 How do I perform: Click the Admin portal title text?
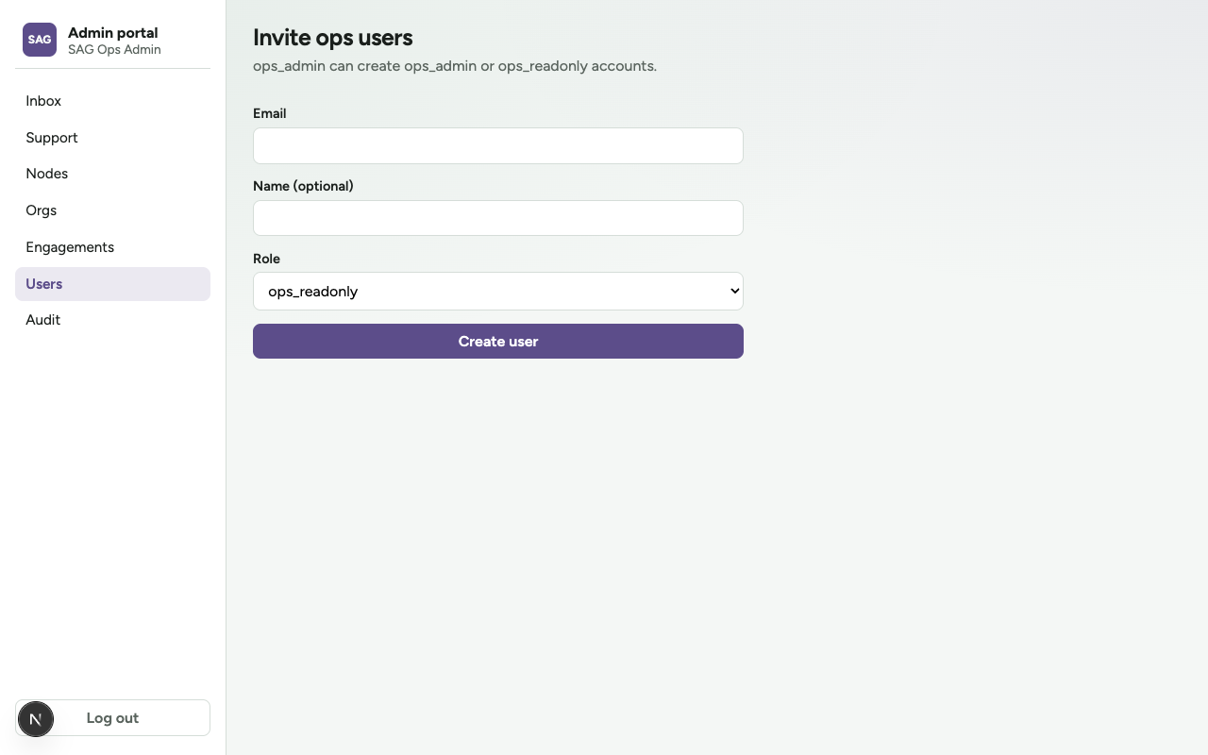(113, 32)
